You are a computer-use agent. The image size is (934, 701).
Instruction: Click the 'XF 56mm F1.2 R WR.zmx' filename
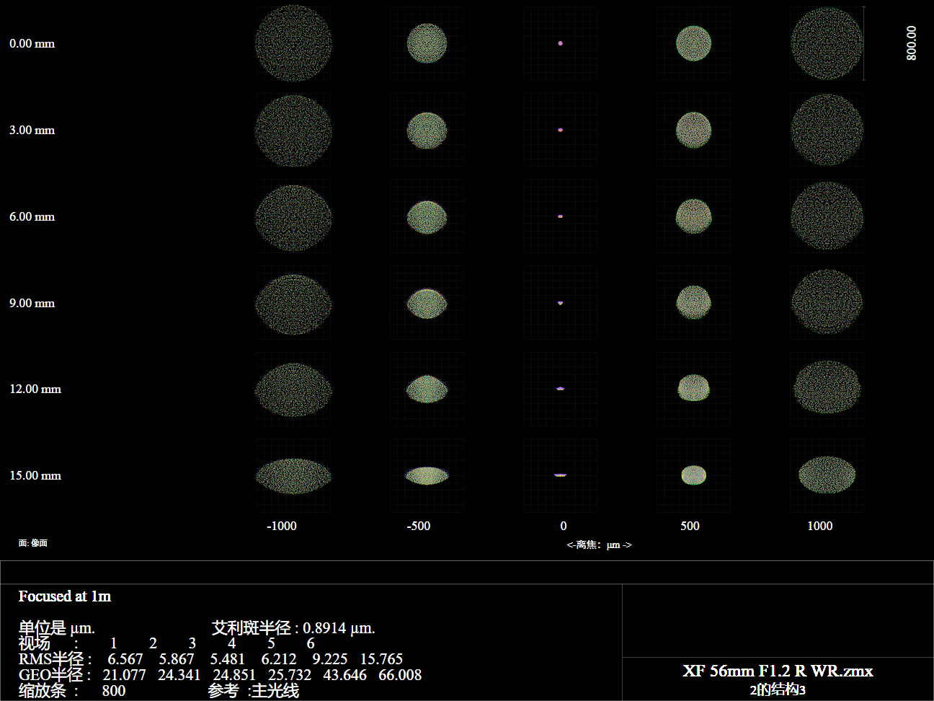778,671
